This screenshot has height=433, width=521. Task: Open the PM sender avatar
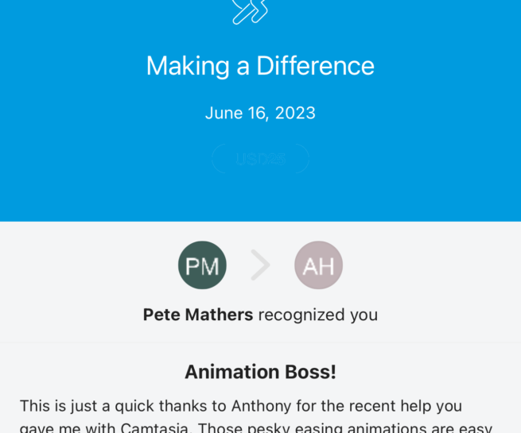pyautogui.click(x=202, y=265)
